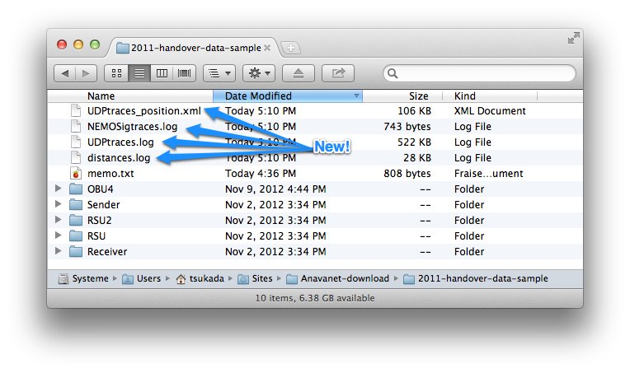Click the status bar items count text
The height and width of the screenshot is (373, 630).
[315, 298]
